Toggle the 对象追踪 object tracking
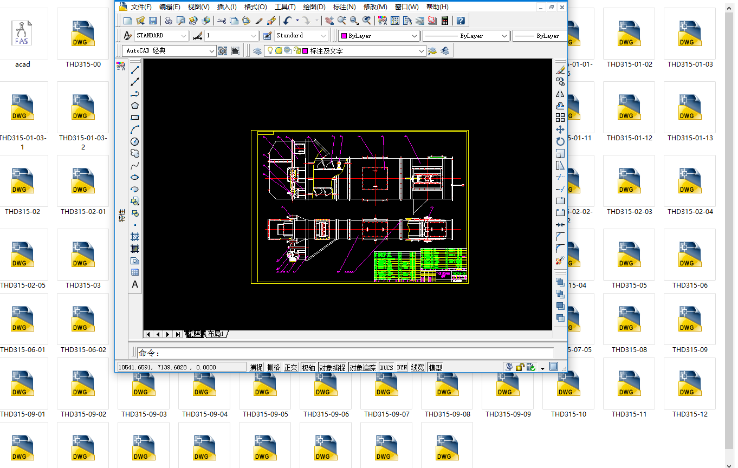 pyautogui.click(x=362, y=367)
